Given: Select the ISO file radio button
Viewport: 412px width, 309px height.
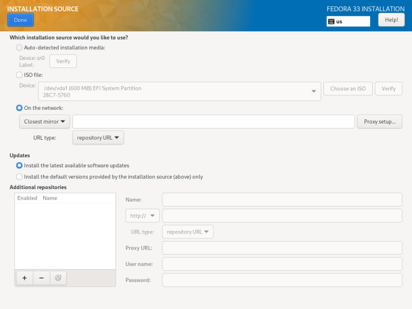Looking at the screenshot, I should click(19, 75).
